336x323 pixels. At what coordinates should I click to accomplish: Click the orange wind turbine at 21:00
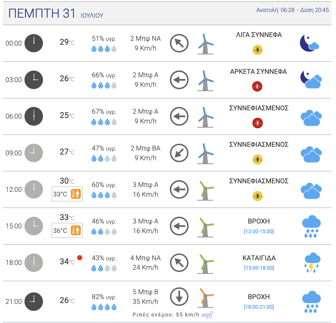point(206,298)
